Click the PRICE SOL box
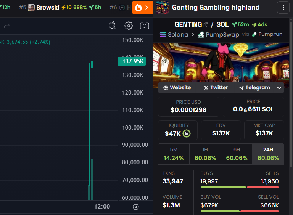Viewport: 293px width, 215px height. tap(253, 107)
